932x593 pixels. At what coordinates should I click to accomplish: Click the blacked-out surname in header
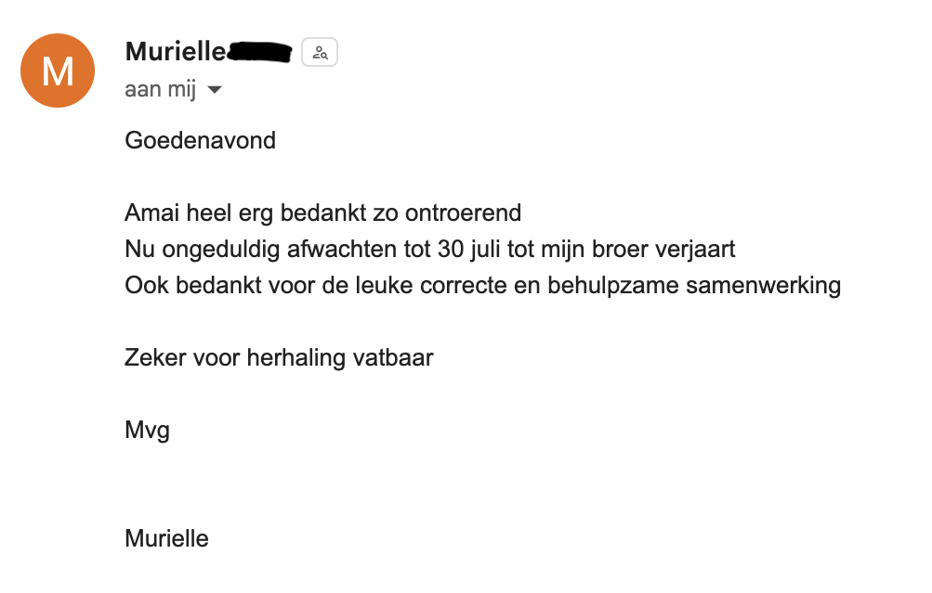pos(260,52)
